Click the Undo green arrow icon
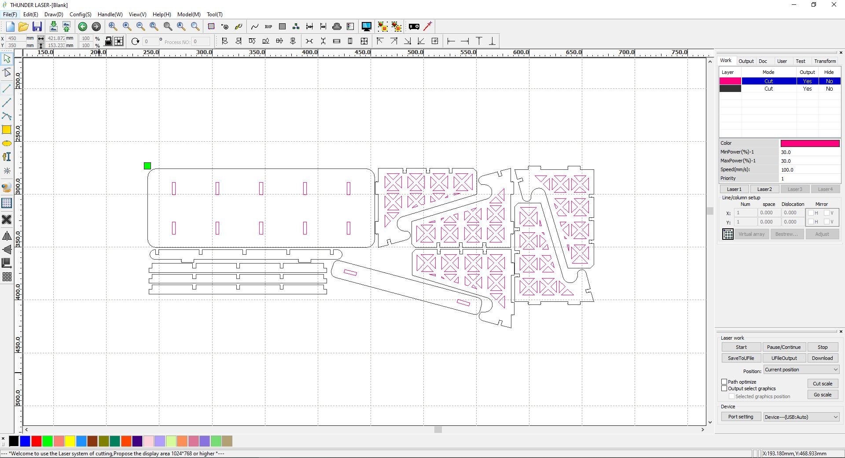 (82, 27)
